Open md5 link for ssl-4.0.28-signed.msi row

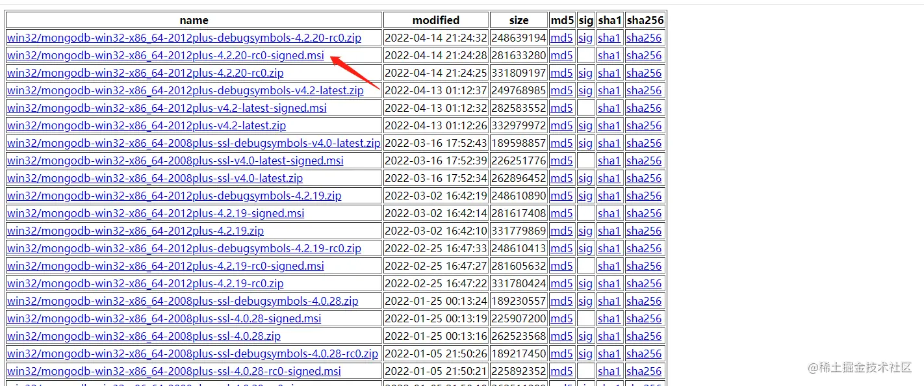[561, 318]
